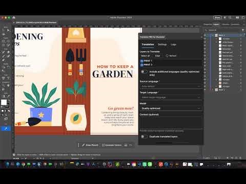Select the Pen tool

point(3,52)
